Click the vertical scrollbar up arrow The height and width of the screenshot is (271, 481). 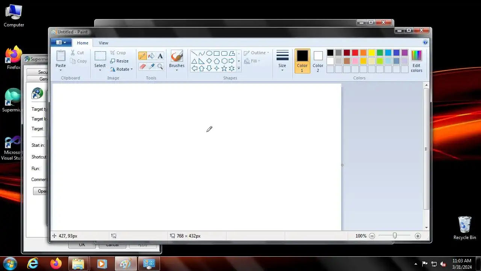[427, 85]
